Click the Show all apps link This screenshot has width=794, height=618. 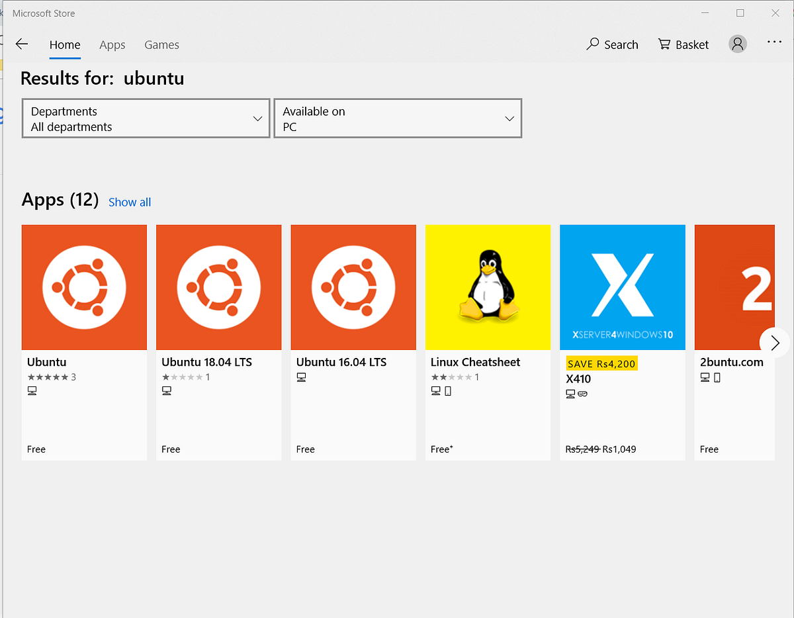click(x=129, y=202)
